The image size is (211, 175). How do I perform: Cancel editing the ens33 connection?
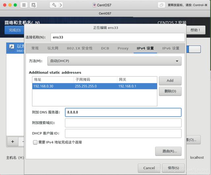[x=149, y=168]
